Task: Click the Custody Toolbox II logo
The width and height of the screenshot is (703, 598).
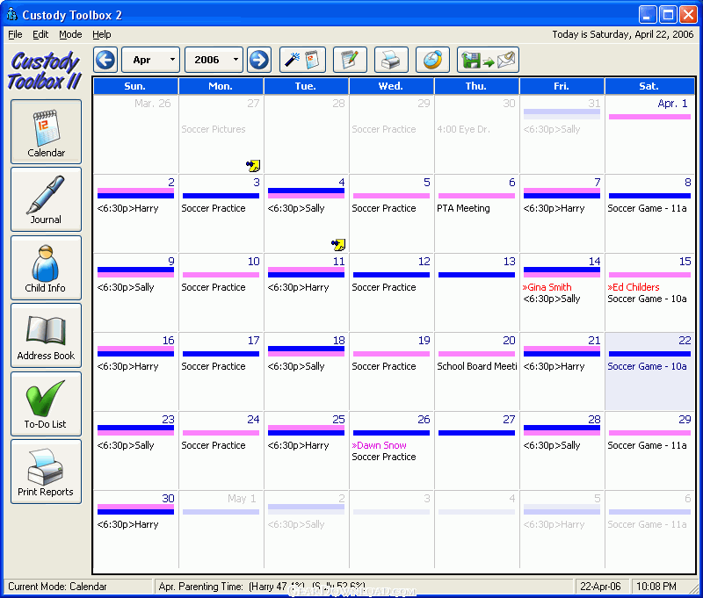Action: [x=44, y=70]
